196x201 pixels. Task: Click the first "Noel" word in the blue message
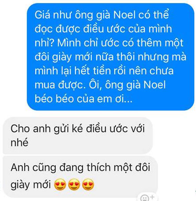click(x=124, y=15)
